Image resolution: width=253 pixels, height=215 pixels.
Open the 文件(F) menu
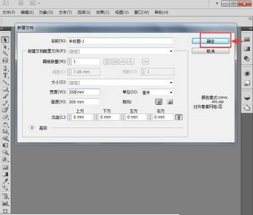(x=9, y=12)
